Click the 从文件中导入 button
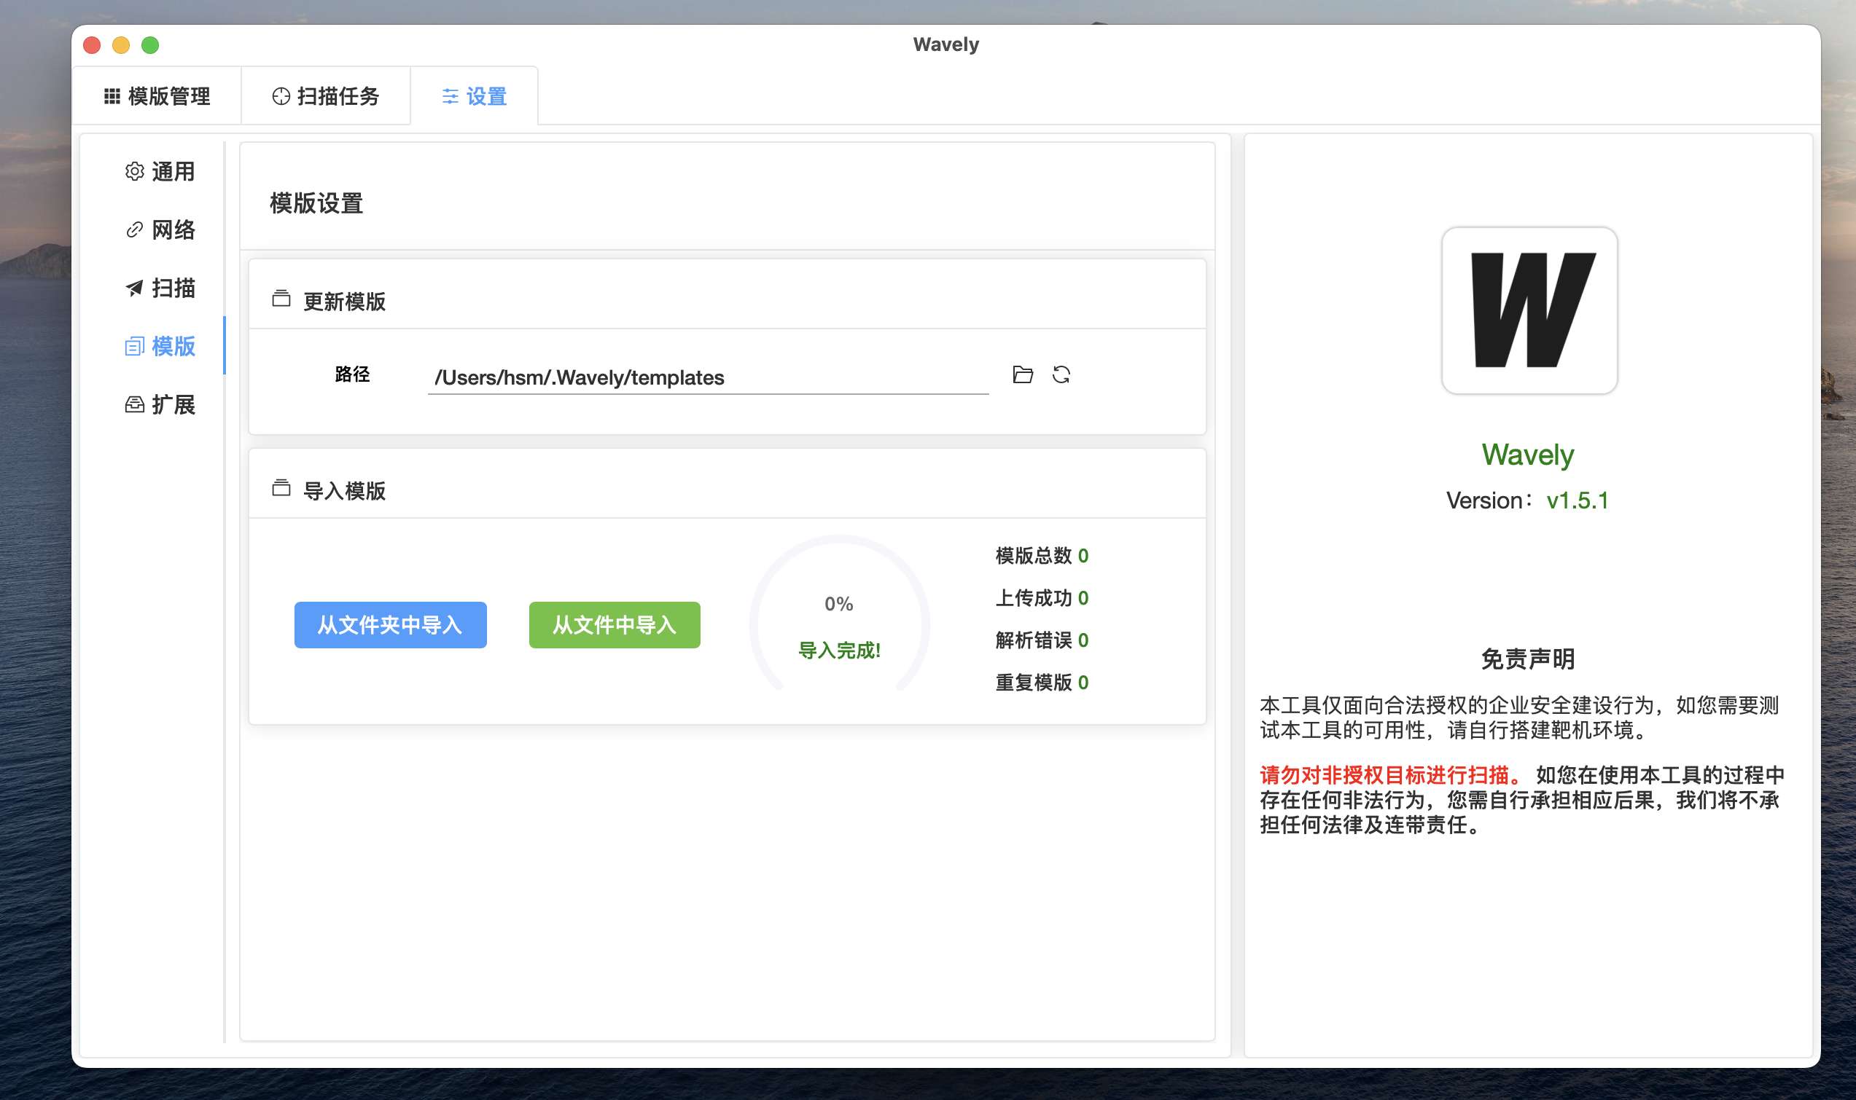Screen dimensions: 1856x1100 (x=613, y=625)
